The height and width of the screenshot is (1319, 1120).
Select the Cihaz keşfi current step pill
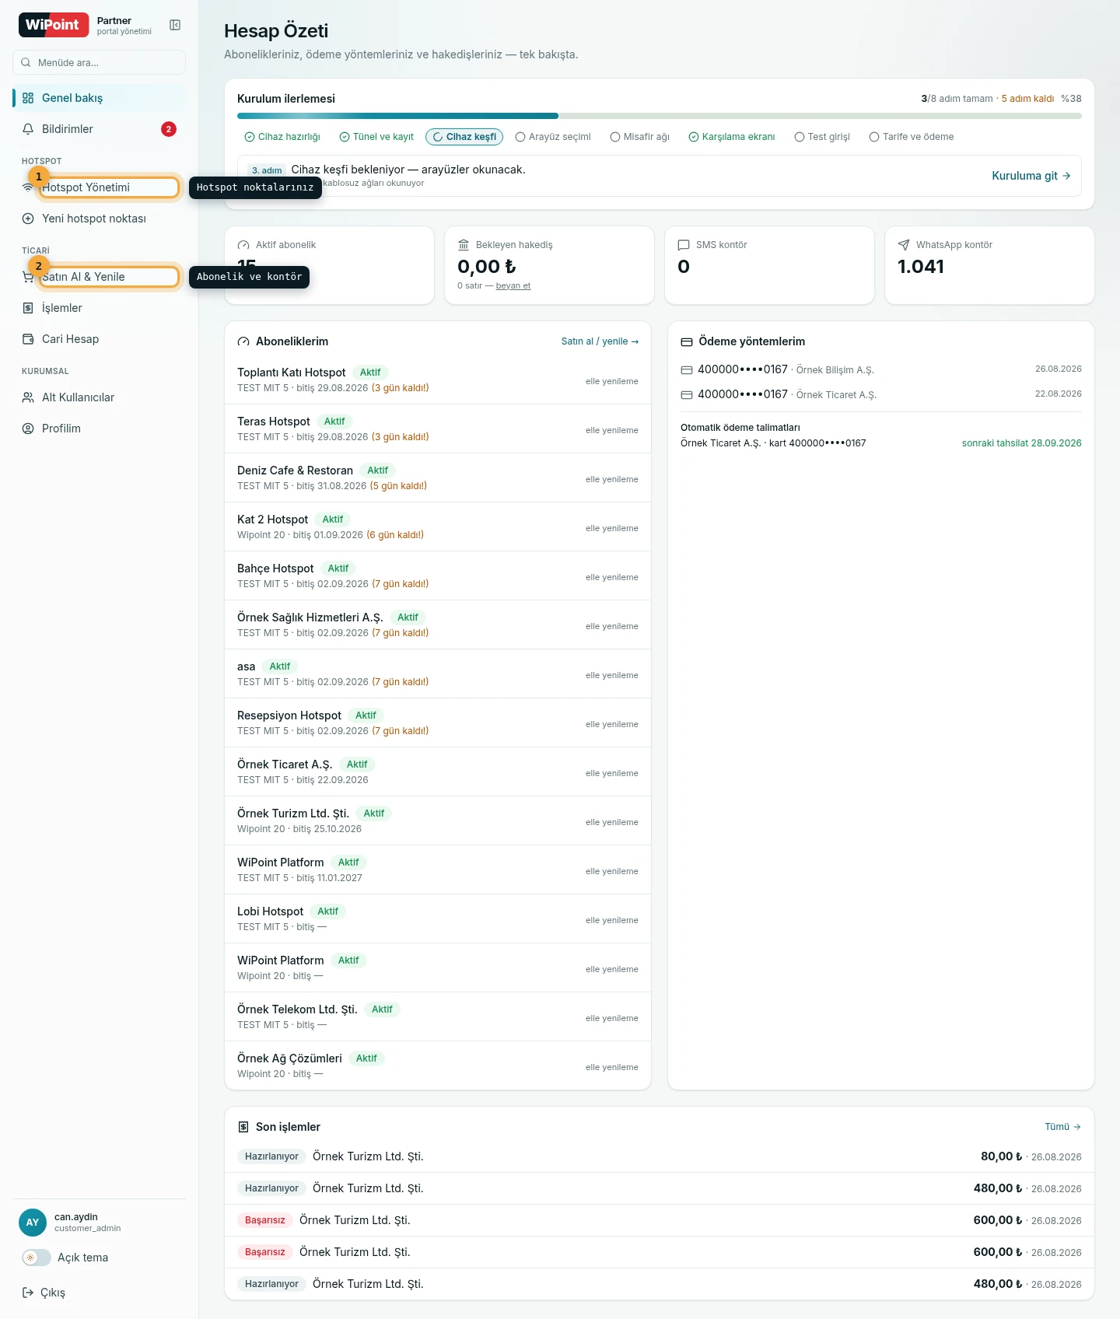tap(464, 137)
